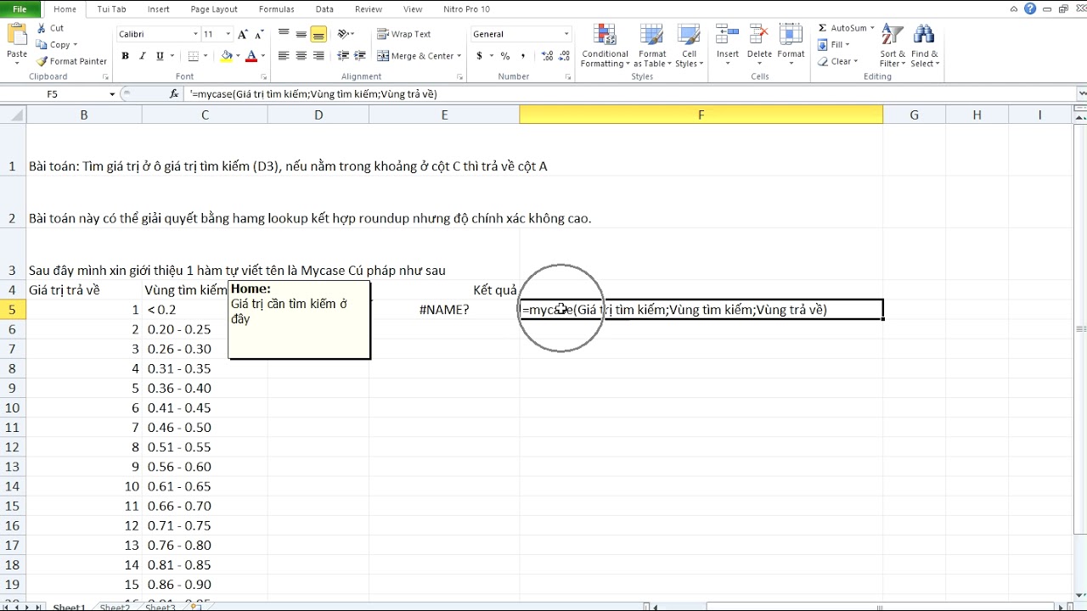Open Find & Select menu
The image size is (1087, 611).
point(924,46)
